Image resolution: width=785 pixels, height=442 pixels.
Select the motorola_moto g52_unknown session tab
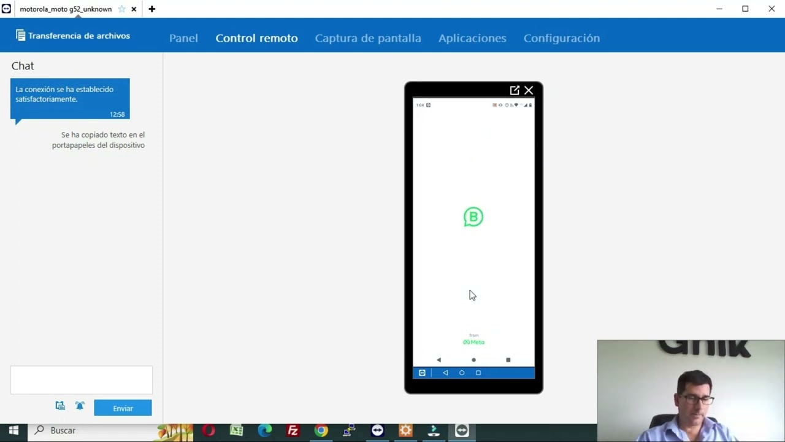[x=66, y=9]
